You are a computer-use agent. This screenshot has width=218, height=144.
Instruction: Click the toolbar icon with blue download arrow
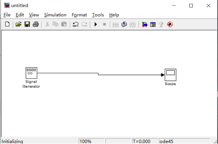pyautogui.click(x=124, y=24)
